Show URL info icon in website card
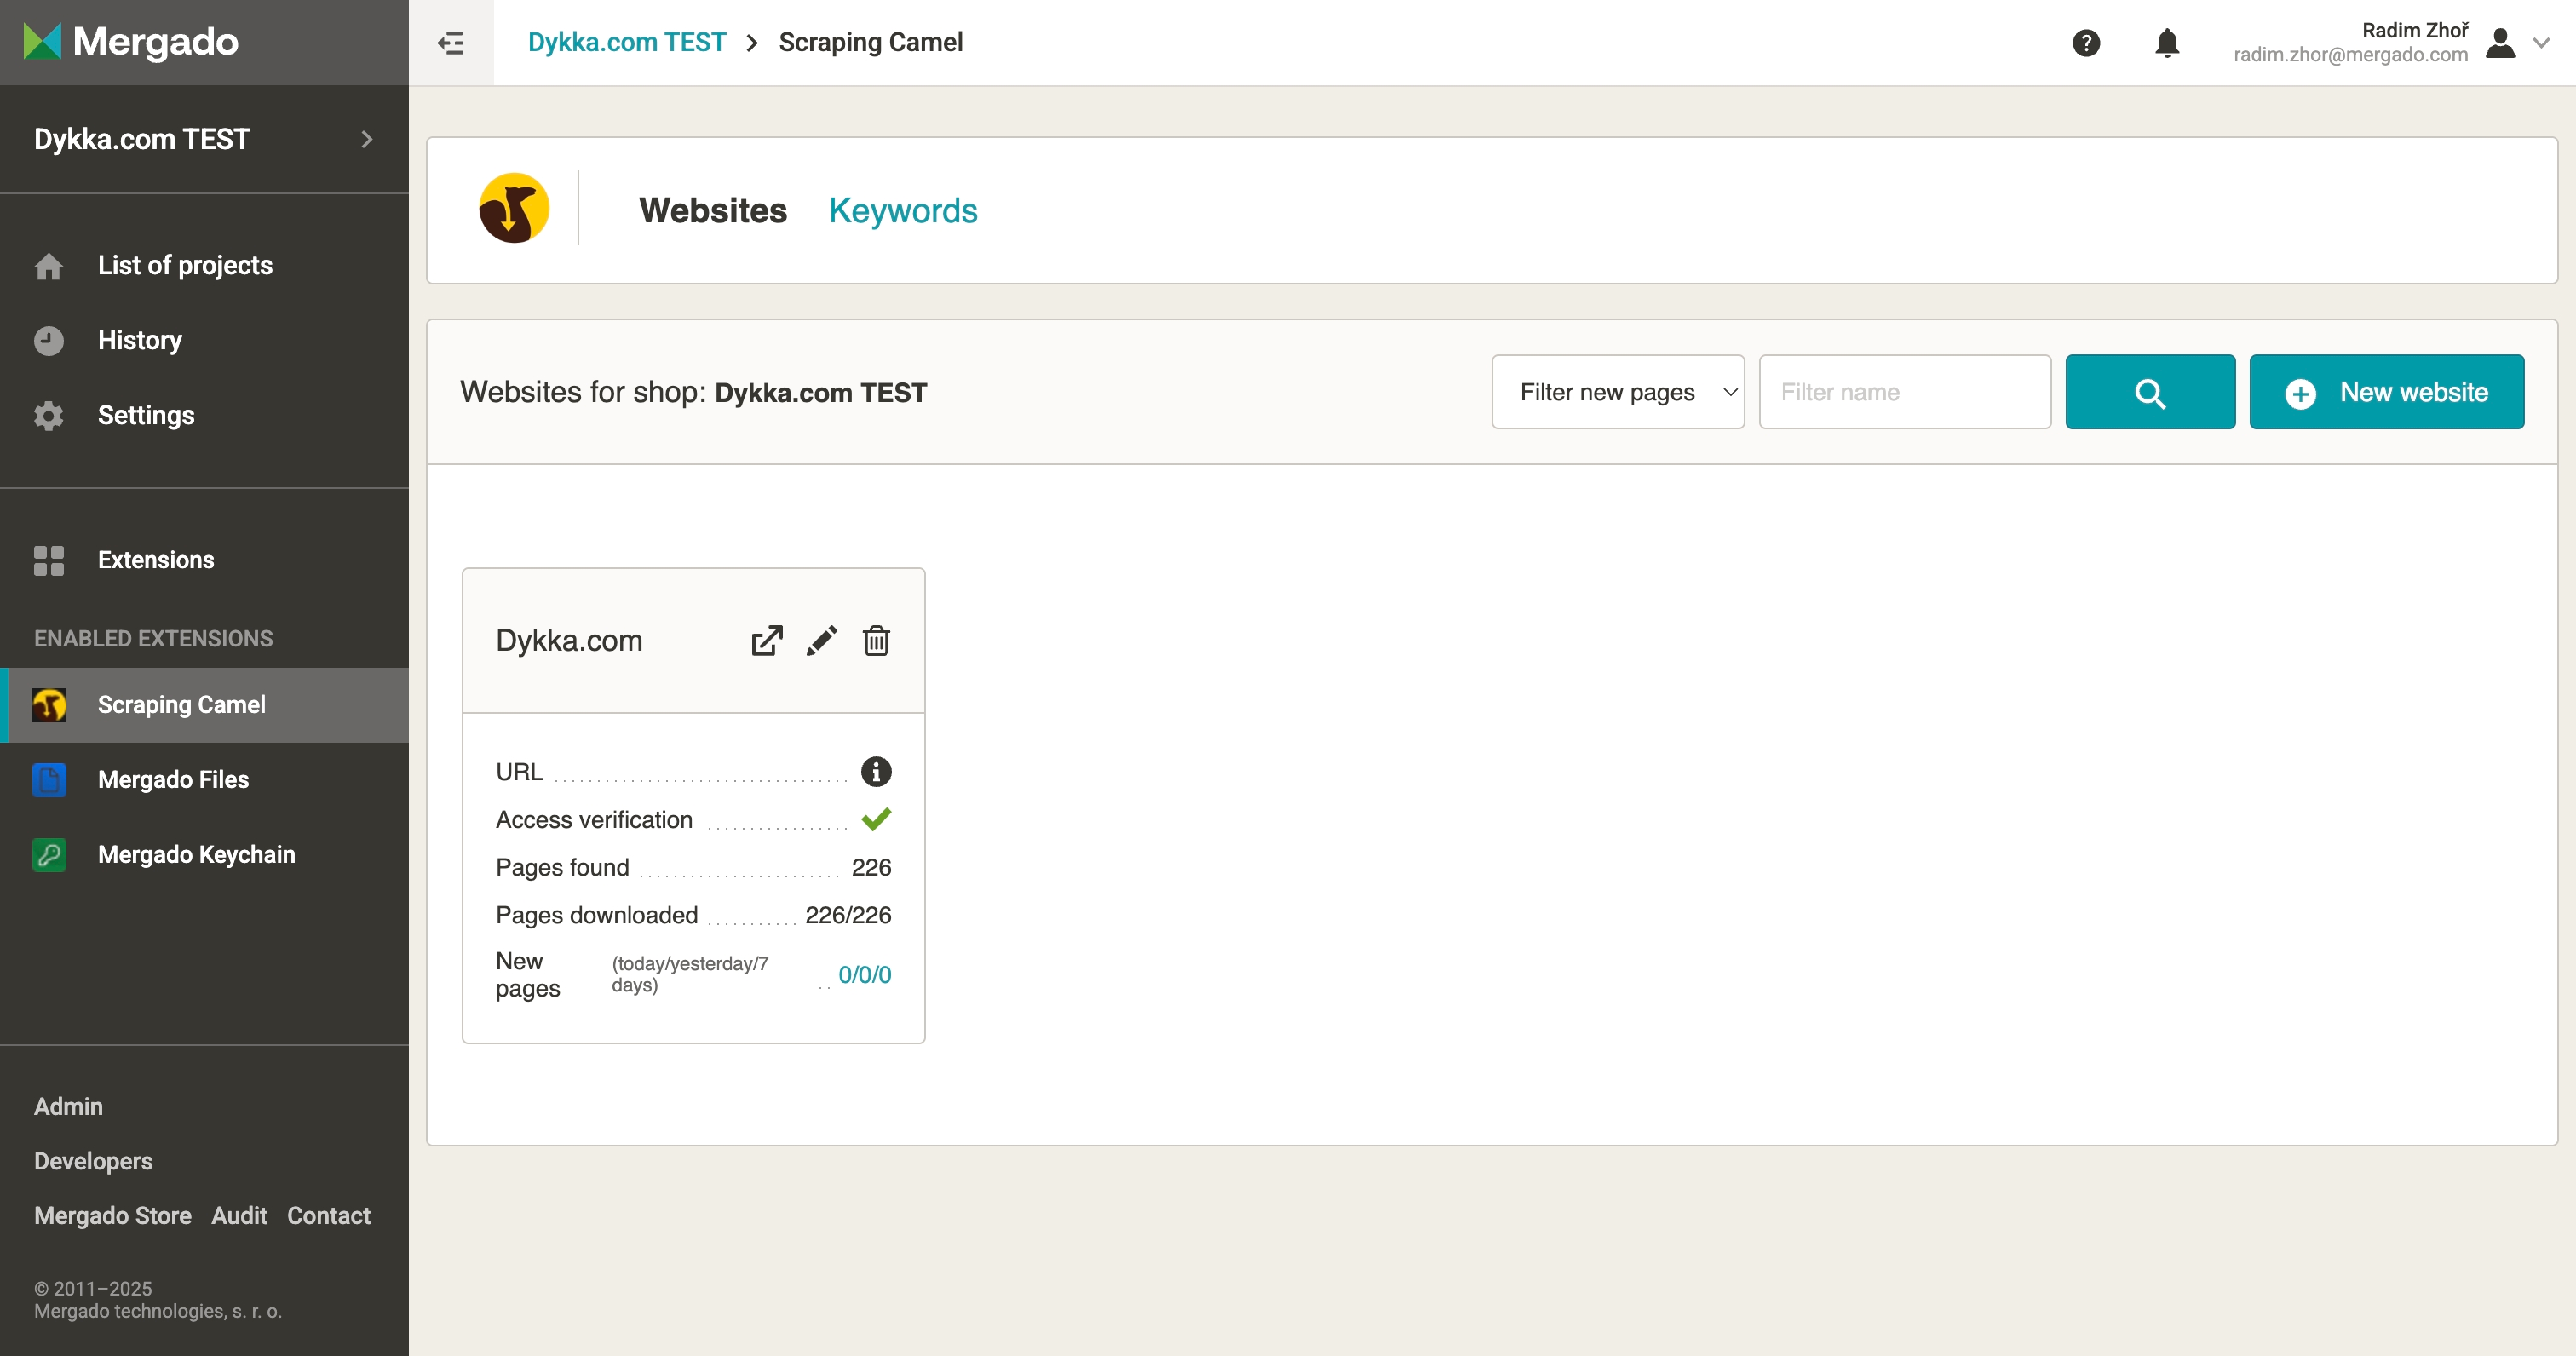2576x1356 pixels. [x=876, y=771]
